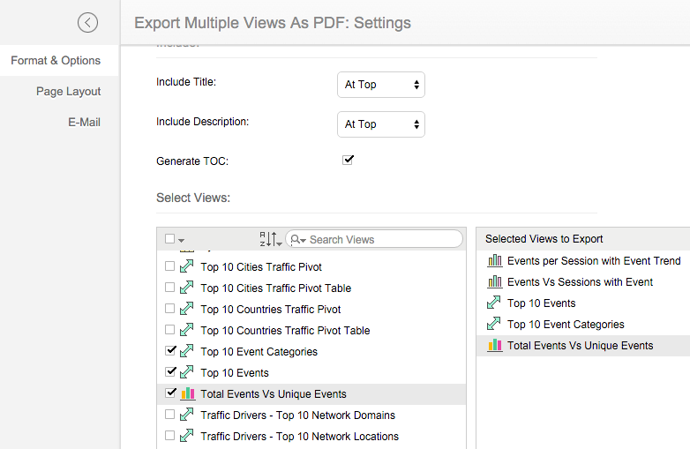Uncheck the Generate TOC checkbox

(348, 160)
